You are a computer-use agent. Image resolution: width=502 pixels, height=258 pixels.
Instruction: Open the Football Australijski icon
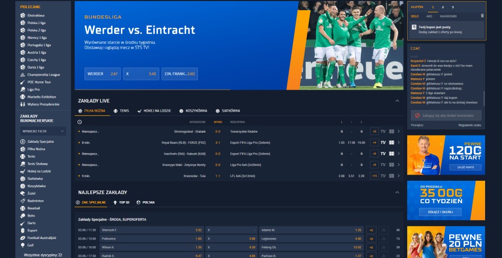pos(23,238)
